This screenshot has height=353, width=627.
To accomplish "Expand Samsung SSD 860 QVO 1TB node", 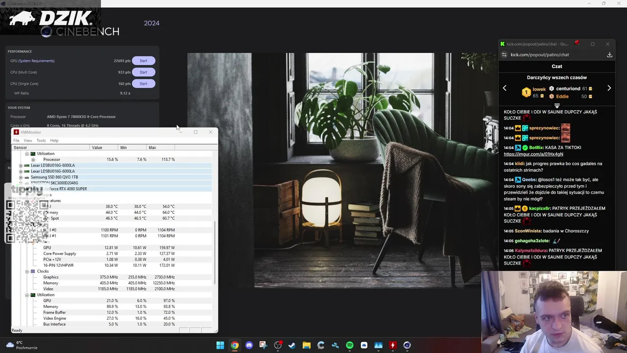I will pos(21,177).
